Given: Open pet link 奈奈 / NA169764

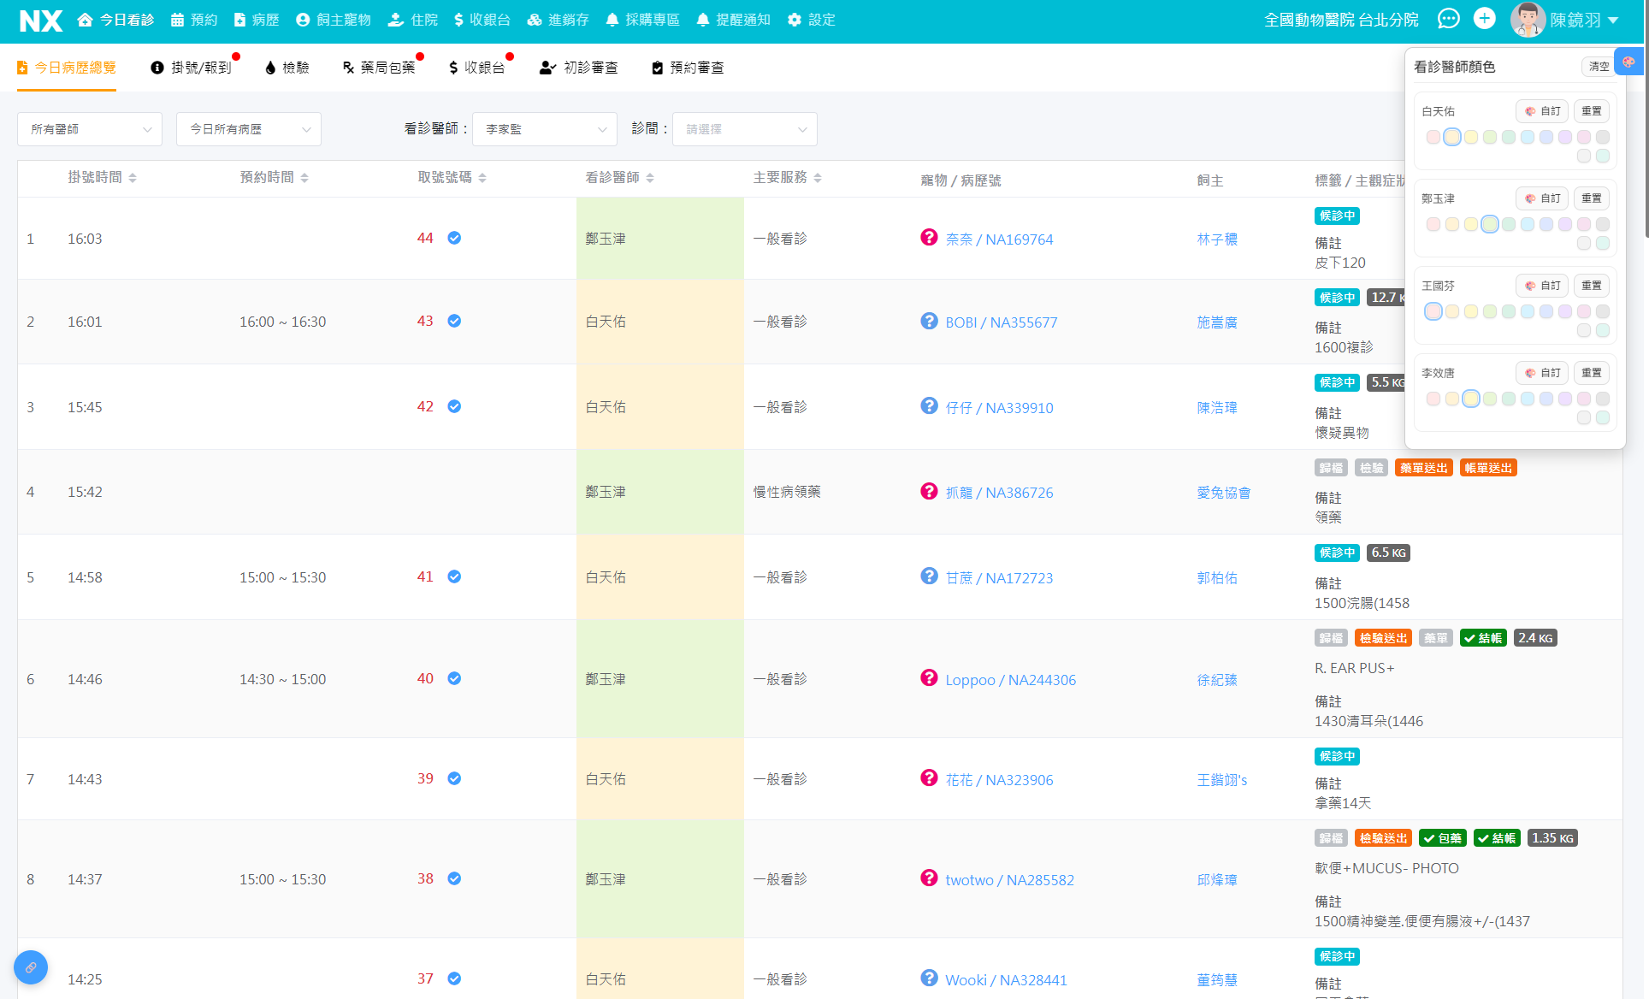Looking at the screenshot, I should coord(999,239).
